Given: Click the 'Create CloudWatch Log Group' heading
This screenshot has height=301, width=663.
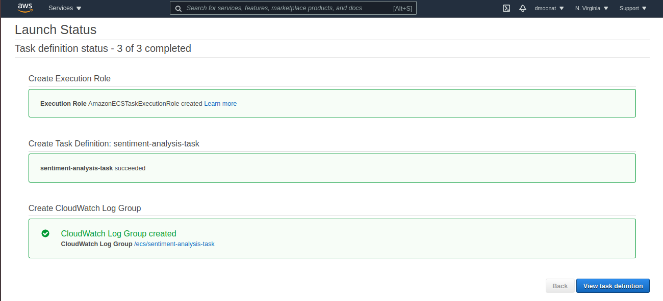Looking at the screenshot, I should pos(85,208).
